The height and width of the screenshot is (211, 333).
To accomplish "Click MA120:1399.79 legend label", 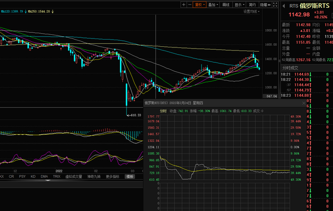I will click(12, 11).
